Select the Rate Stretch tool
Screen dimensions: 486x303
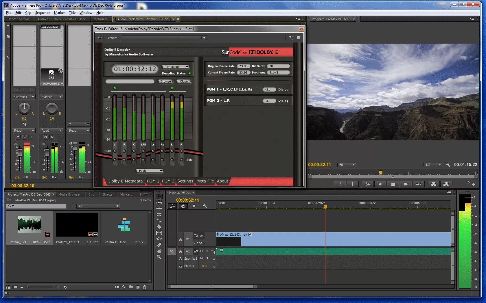coord(159,221)
